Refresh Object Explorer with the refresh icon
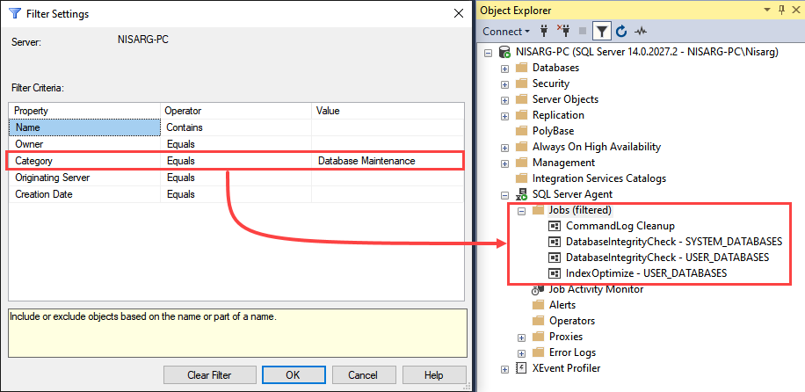 click(x=621, y=32)
